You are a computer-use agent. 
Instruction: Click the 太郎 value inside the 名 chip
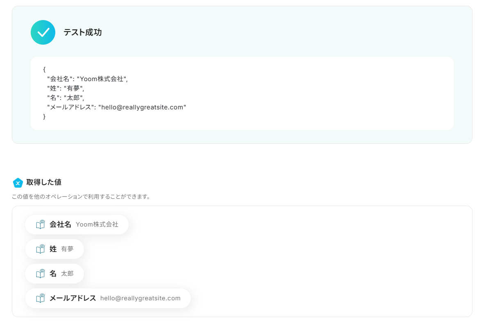(67, 274)
